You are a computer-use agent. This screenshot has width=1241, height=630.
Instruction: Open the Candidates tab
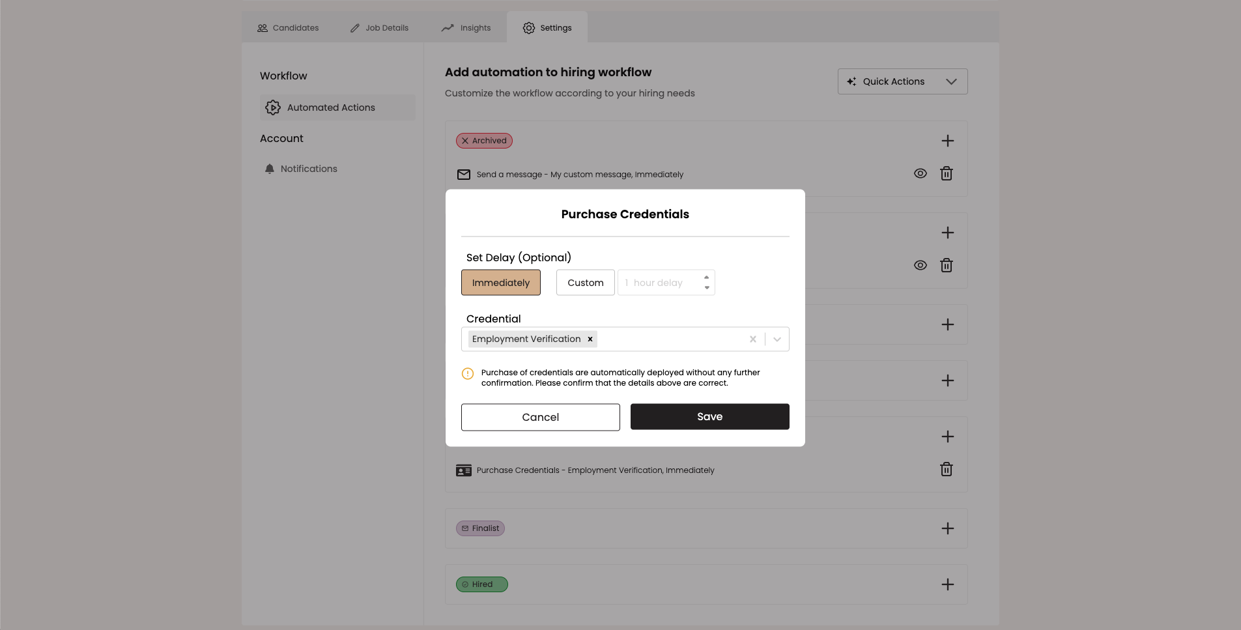pyautogui.click(x=288, y=28)
